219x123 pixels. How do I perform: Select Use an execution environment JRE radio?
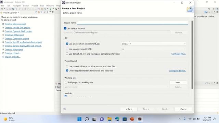(x=67, y=44)
